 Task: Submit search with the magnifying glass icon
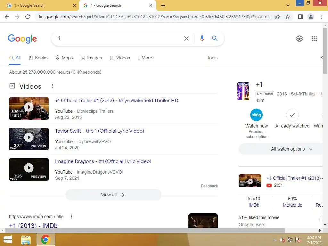pyautogui.click(x=215, y=38)
